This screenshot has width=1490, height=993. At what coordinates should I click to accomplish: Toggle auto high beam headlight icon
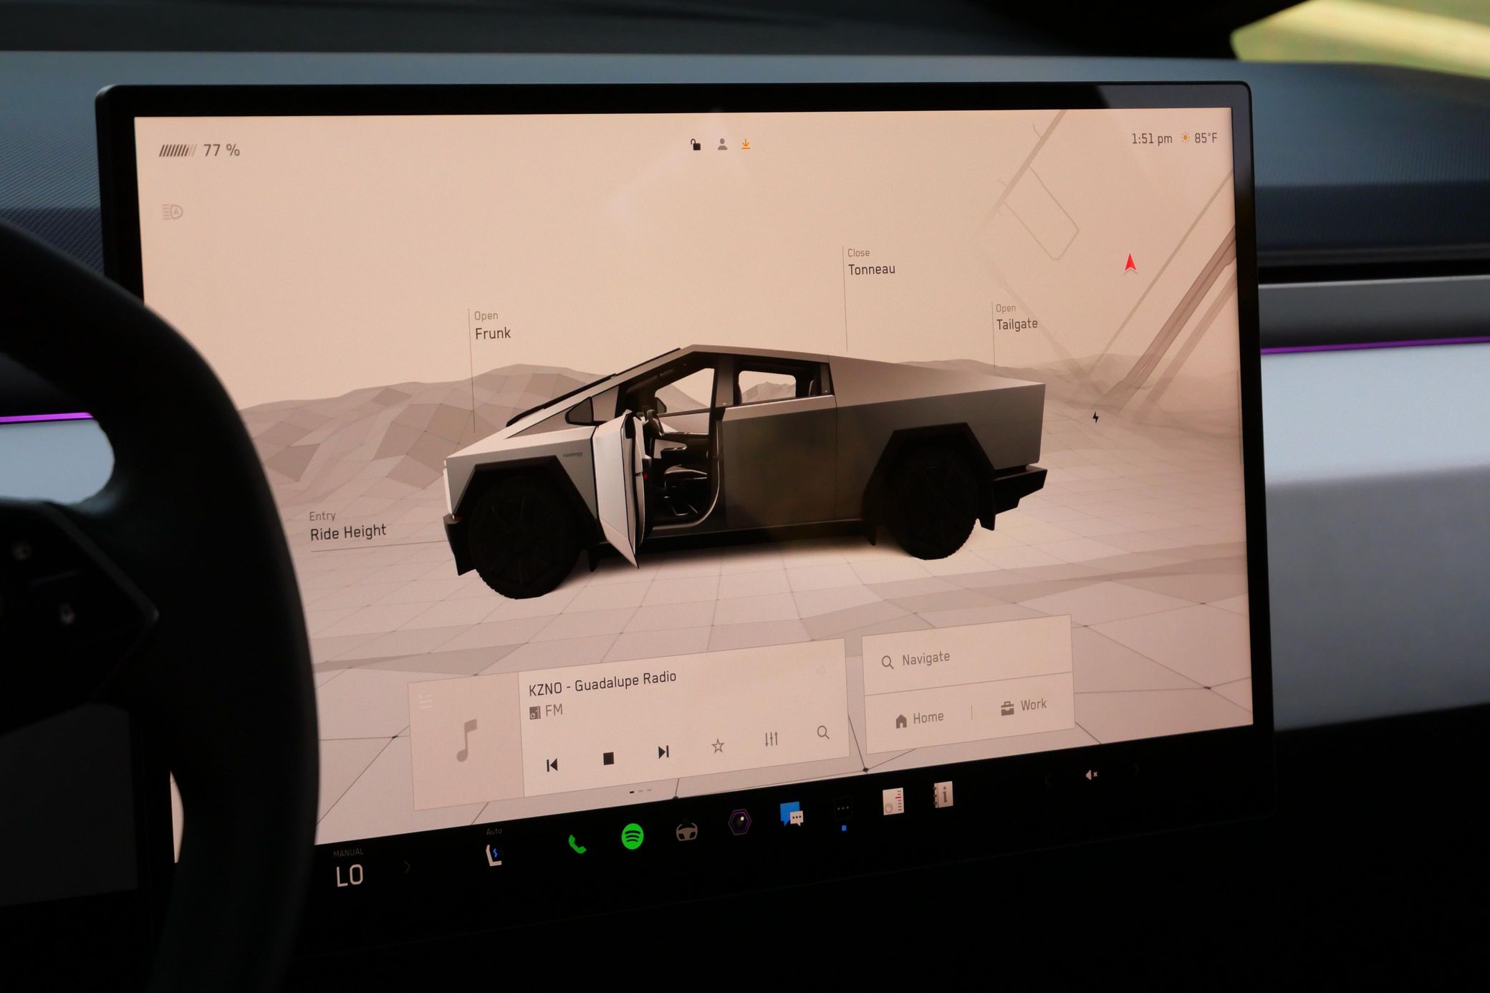click(173, 212)
